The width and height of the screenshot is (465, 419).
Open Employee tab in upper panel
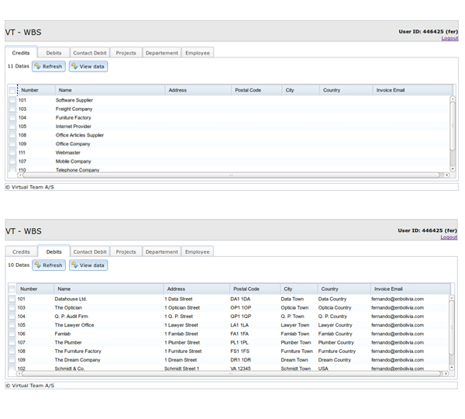coord(198,53)
